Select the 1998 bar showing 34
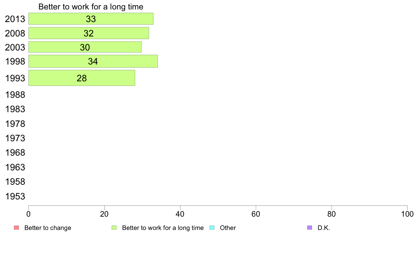The width and height of the screenshot is (417, 258). [93, 61]
